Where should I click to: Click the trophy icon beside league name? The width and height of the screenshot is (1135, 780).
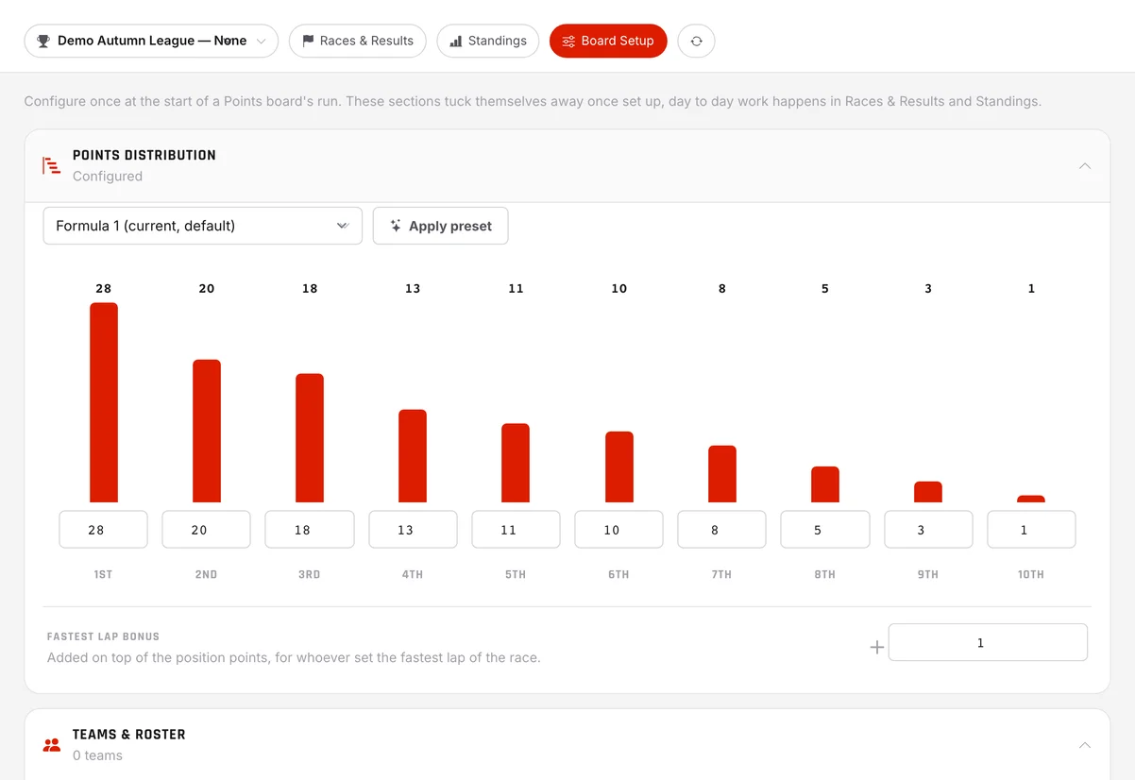pos(43,42)
